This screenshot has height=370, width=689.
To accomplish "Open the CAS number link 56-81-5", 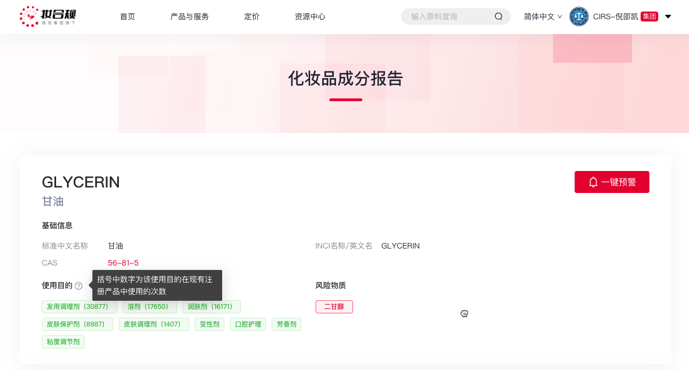I will 123,263.
